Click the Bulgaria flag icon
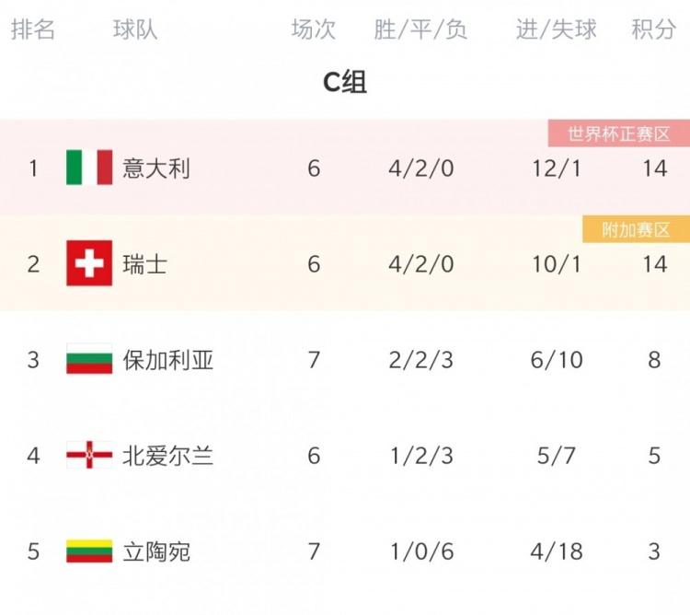The height and width of the screenshot is (615, 690). 89,359
